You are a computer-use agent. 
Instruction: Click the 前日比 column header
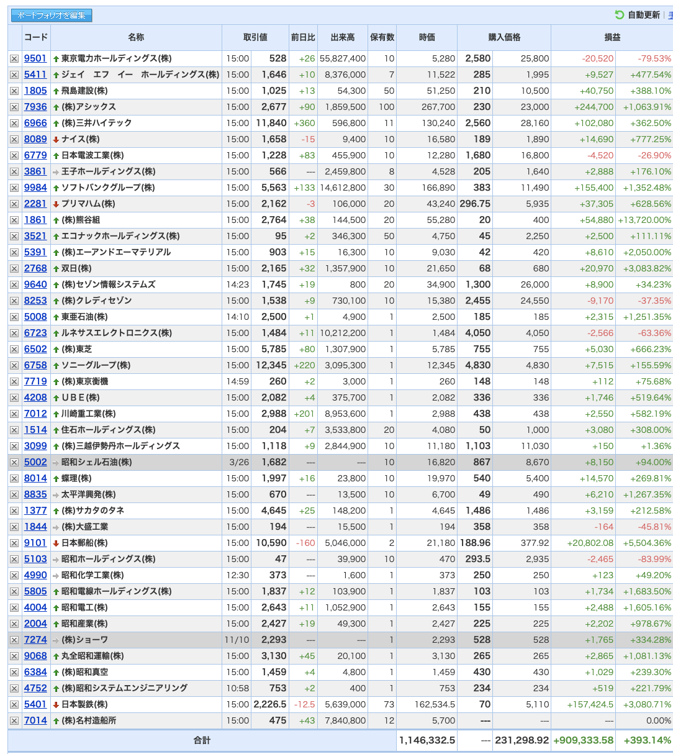[303, 37]
